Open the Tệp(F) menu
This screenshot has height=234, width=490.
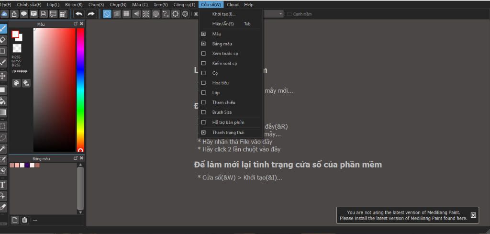(x=5, y=5)
